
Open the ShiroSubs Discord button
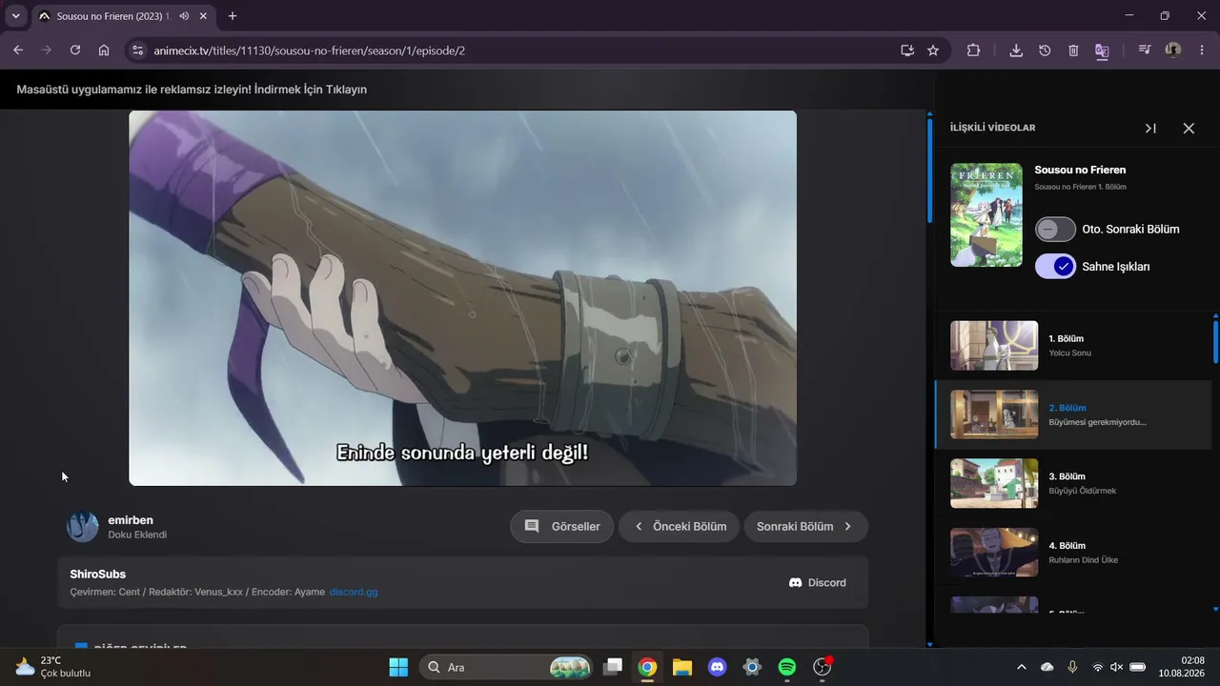pyautogui.click(x=817, y=582)
